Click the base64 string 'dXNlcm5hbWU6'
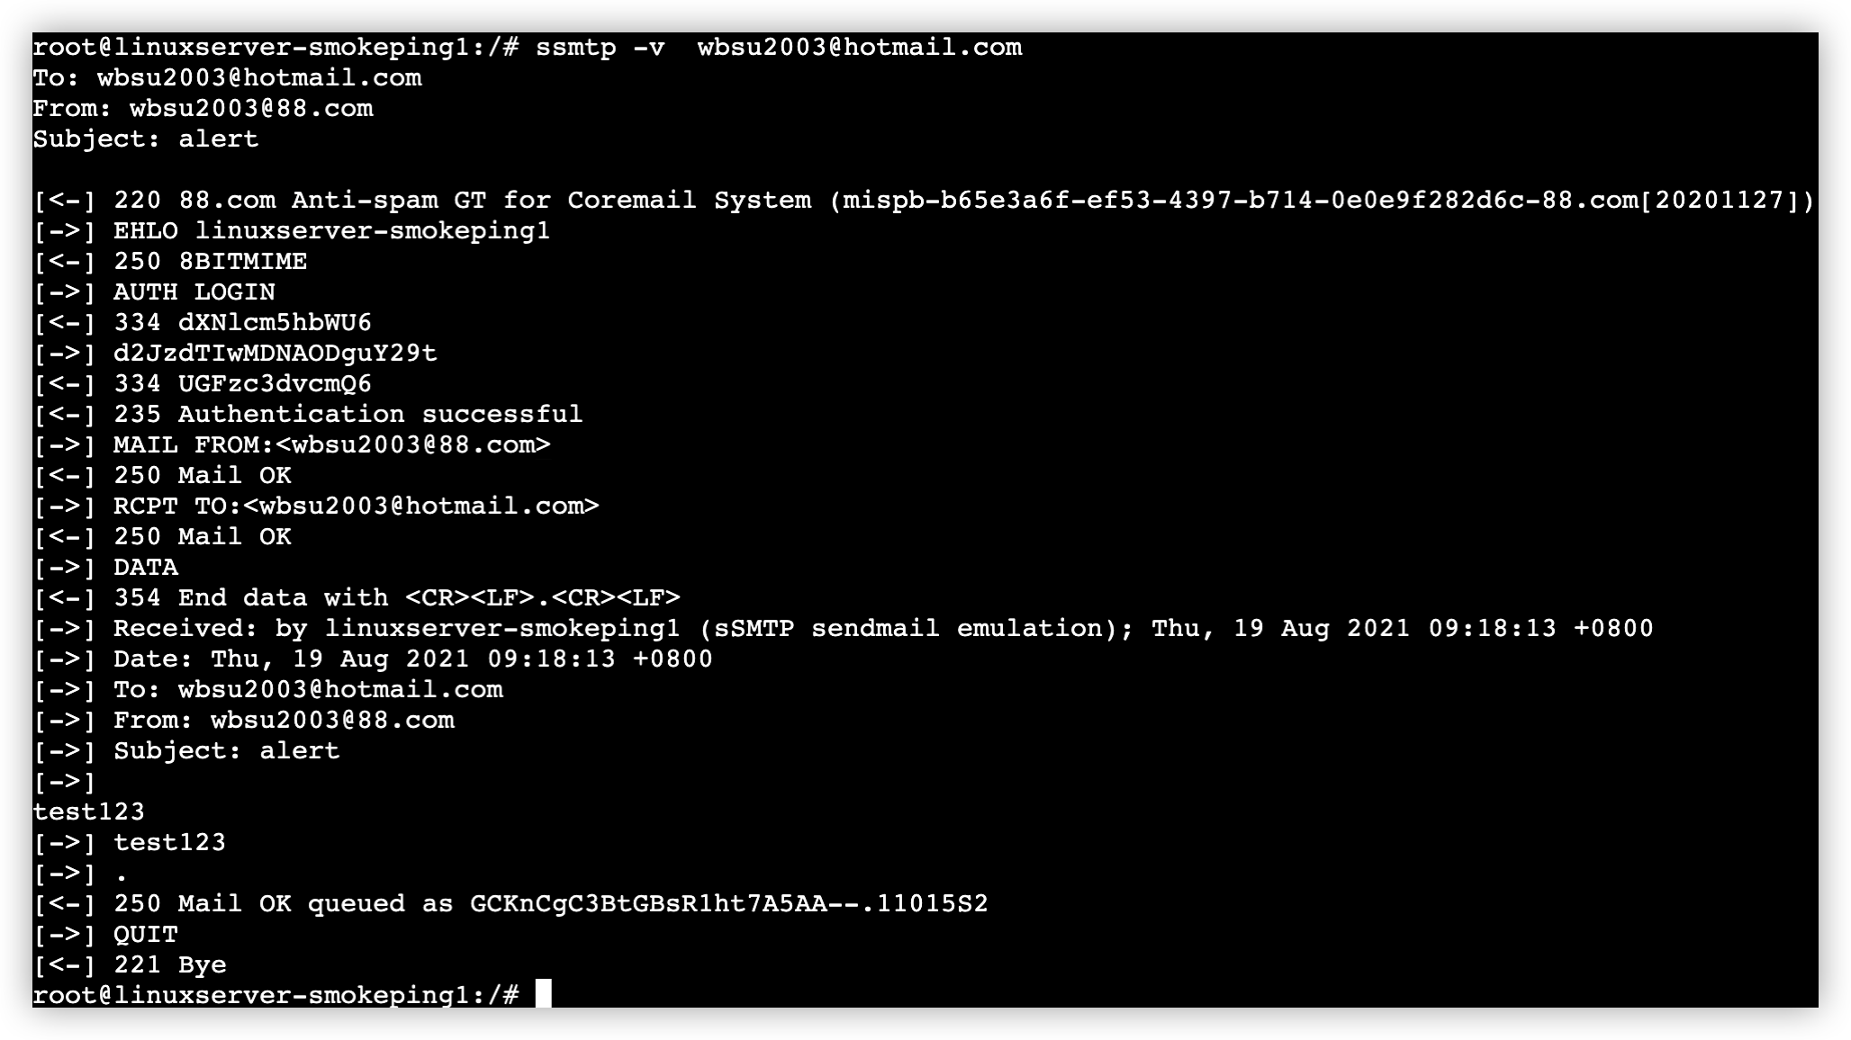This screenshot has height=1040, width=1851. click(275, 322)
